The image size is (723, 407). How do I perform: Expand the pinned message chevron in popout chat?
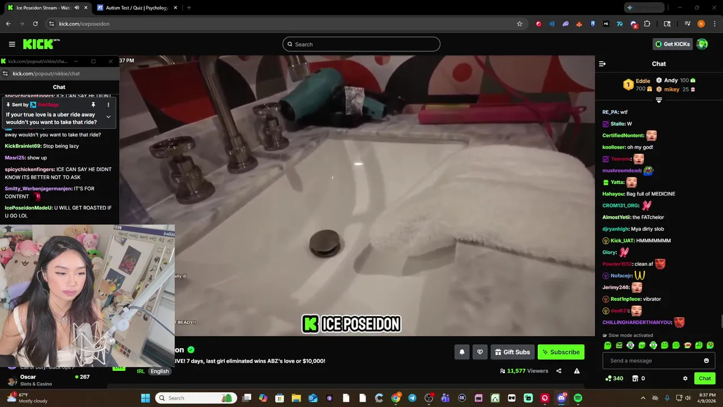(108, 116)
